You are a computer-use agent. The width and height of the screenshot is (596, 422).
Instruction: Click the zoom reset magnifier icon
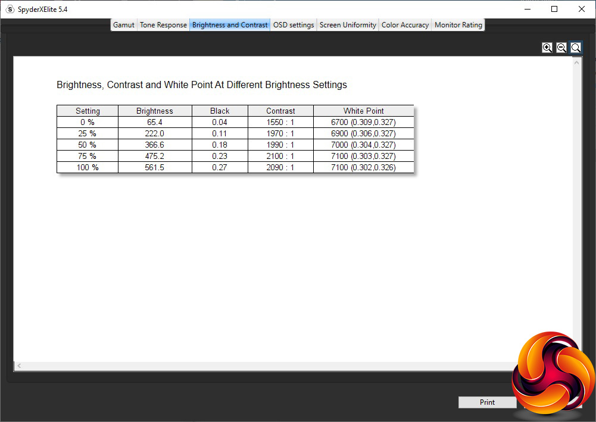click(x=576, y=48)
